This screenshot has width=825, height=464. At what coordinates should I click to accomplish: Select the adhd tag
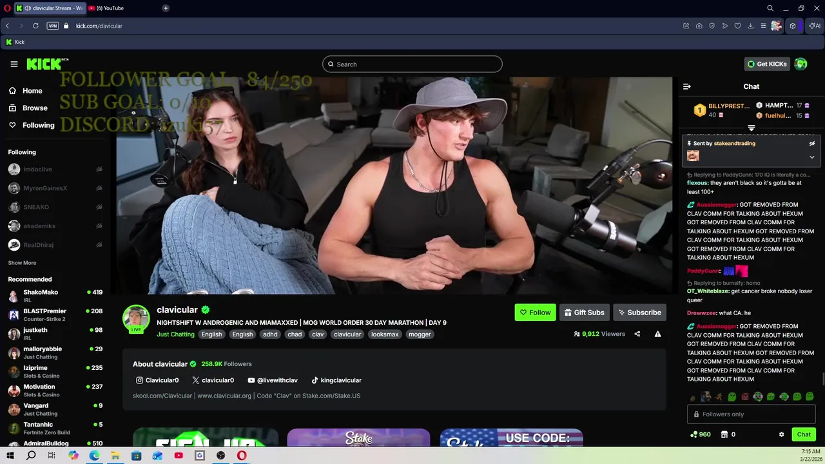(x=270, y=334)
